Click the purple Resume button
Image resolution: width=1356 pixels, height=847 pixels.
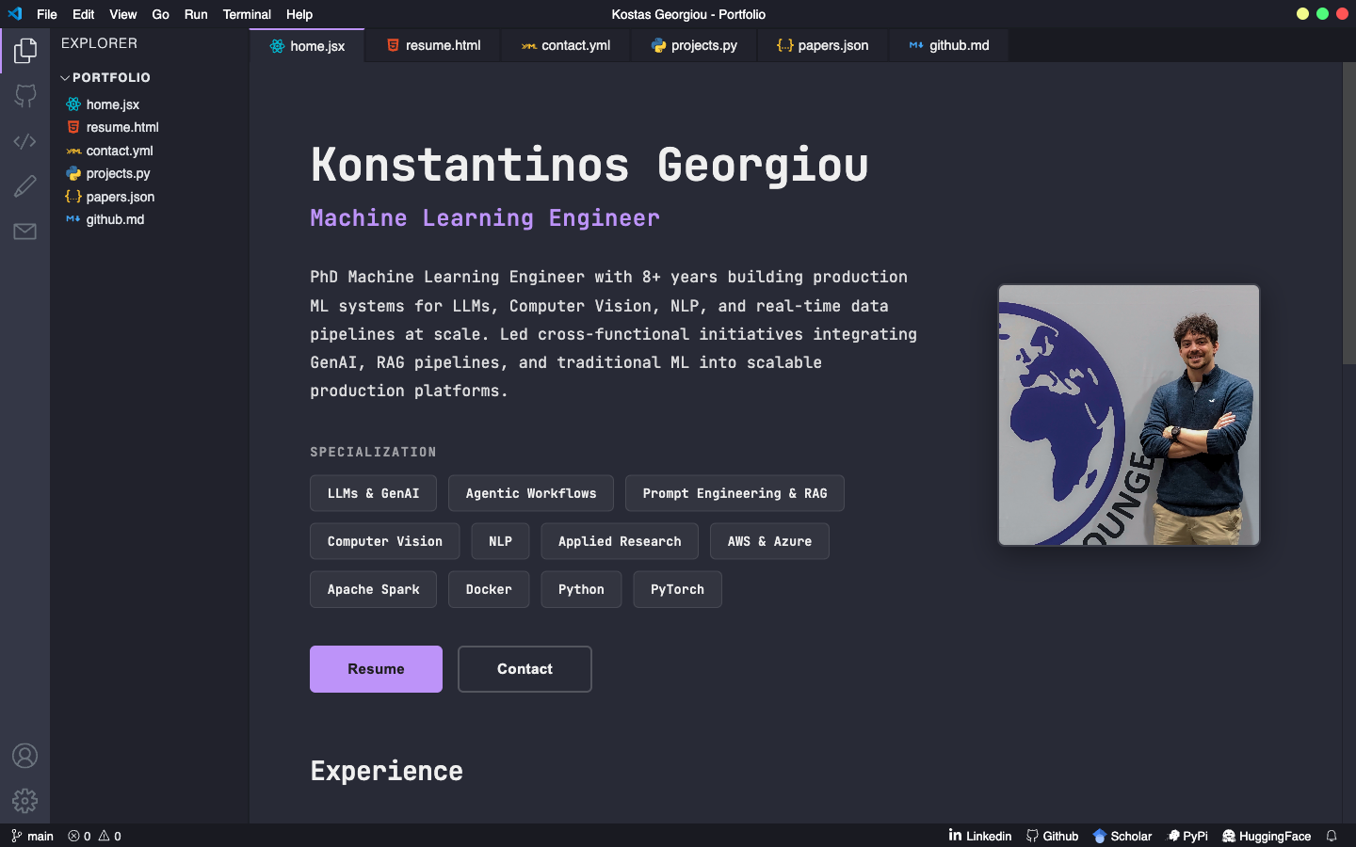376,669
